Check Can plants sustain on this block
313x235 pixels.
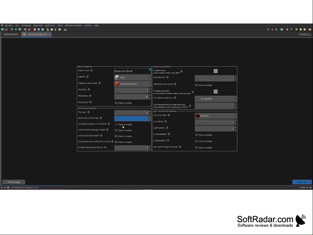116,124
